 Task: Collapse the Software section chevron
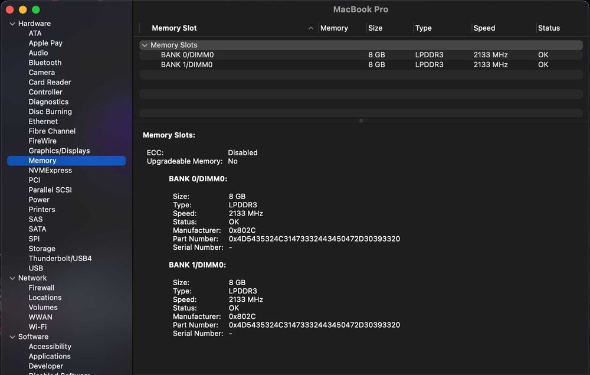pyautogui.click(x=12, y=337)
